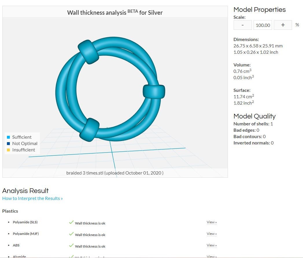This screenshot has height=258, width=303.
Task: Click View link for Polyamide (SLS)
Action: 212,222
